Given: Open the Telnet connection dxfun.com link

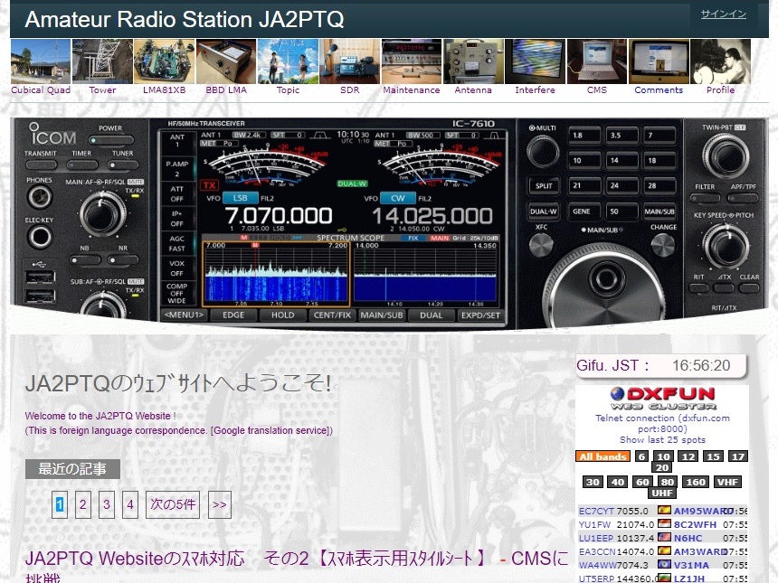Looking at the screenshot, I should pyautogui.click(x=662, y=423).
